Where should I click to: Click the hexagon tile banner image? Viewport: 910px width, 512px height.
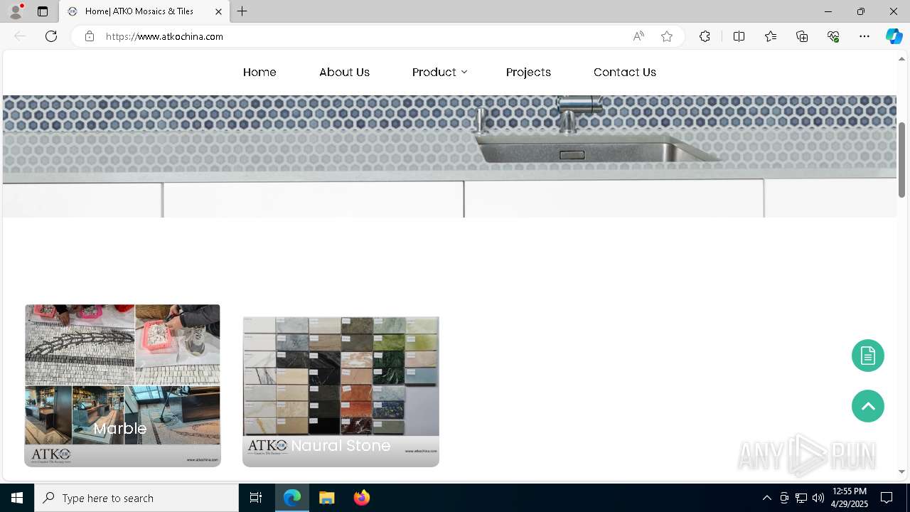tap(449, 156)
